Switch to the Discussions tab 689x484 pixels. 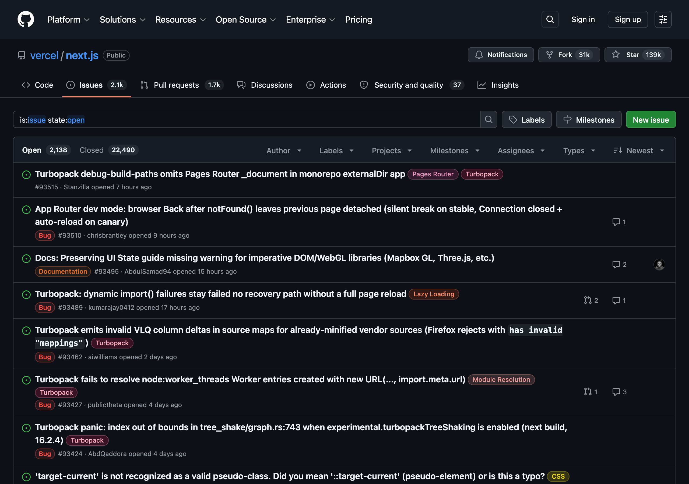264,85
